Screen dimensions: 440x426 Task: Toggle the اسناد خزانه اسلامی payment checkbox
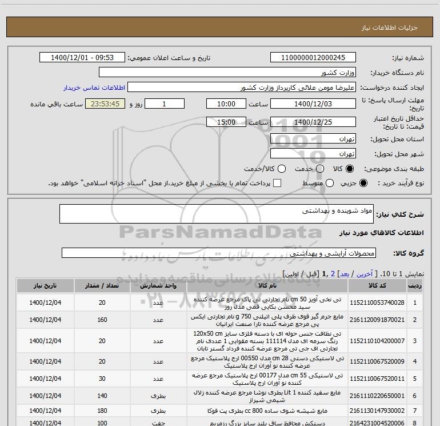tap(277, 183)
